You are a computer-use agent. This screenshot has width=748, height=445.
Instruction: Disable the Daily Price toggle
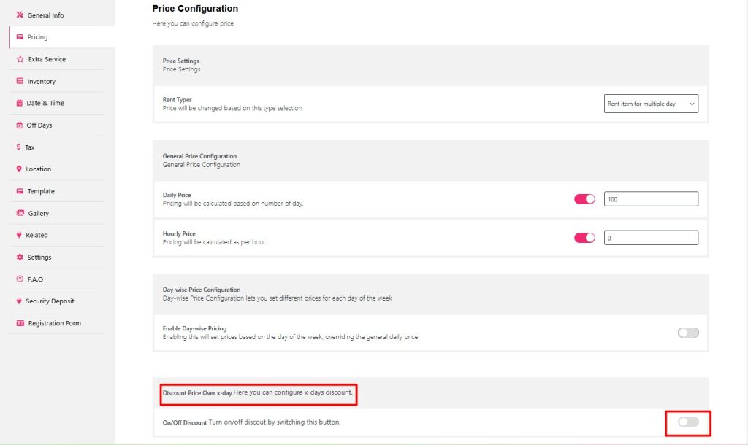pos(584,199)
